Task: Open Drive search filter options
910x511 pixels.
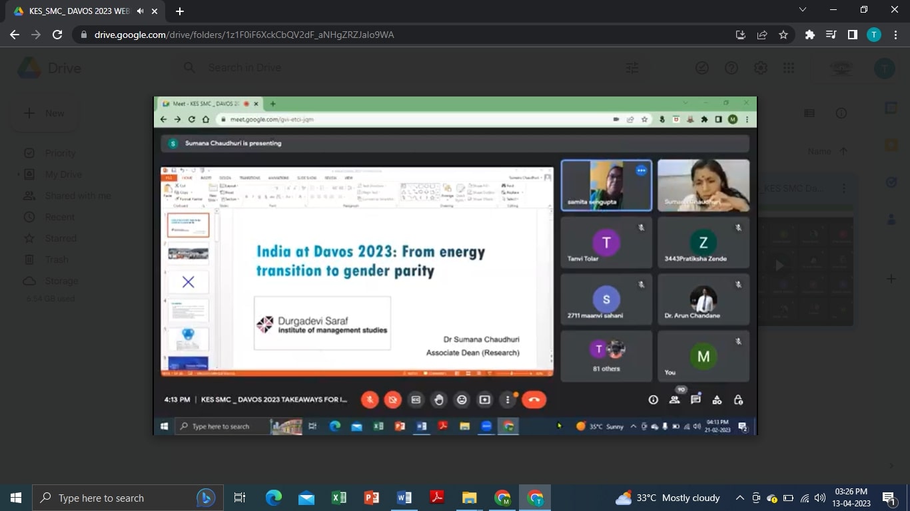Action: [x=632, y=68]
